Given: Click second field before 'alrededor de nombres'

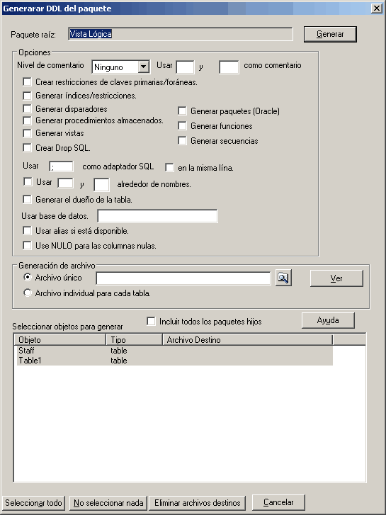Looking at the screenshot, I should click(101, 185).
